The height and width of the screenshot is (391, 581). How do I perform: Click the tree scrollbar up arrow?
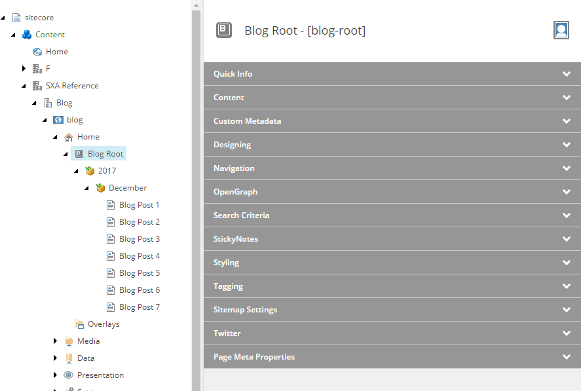point(196,5)
